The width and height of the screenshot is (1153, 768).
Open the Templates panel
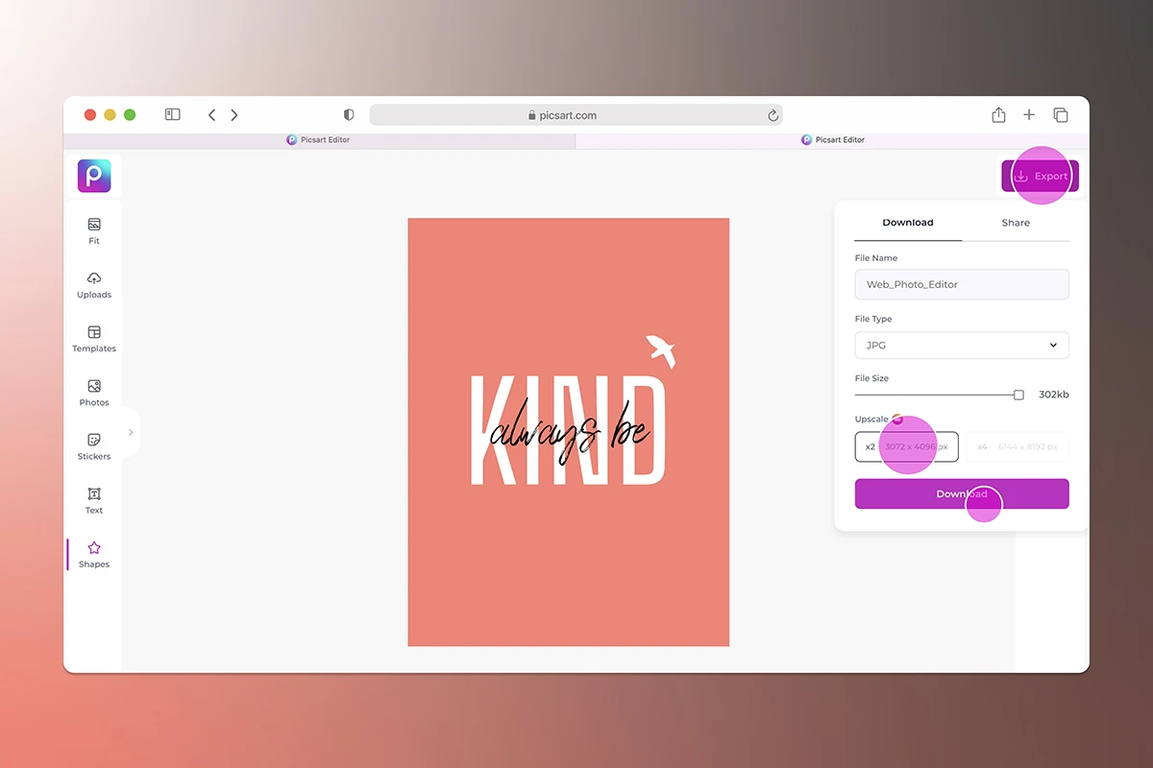pos(93,338)
